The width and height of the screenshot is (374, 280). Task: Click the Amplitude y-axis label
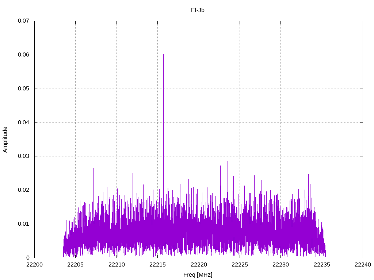click(5, 140)
